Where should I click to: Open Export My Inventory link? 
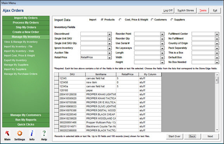[x=15, y=60]
